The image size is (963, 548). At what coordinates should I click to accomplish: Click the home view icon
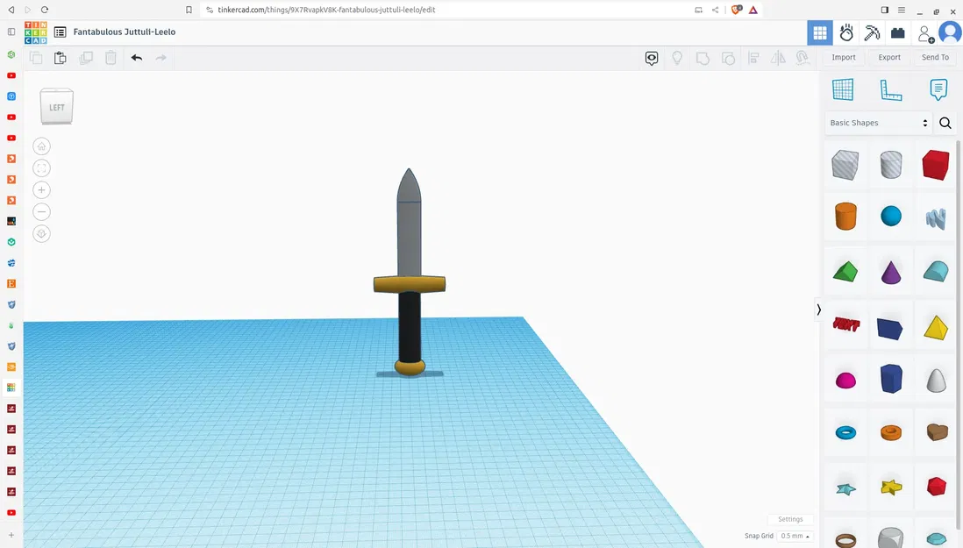point(41,146)
